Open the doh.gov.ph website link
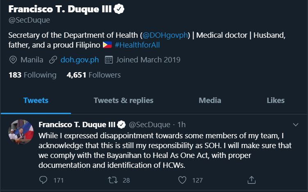308x192 pixels. coord(80,60)
